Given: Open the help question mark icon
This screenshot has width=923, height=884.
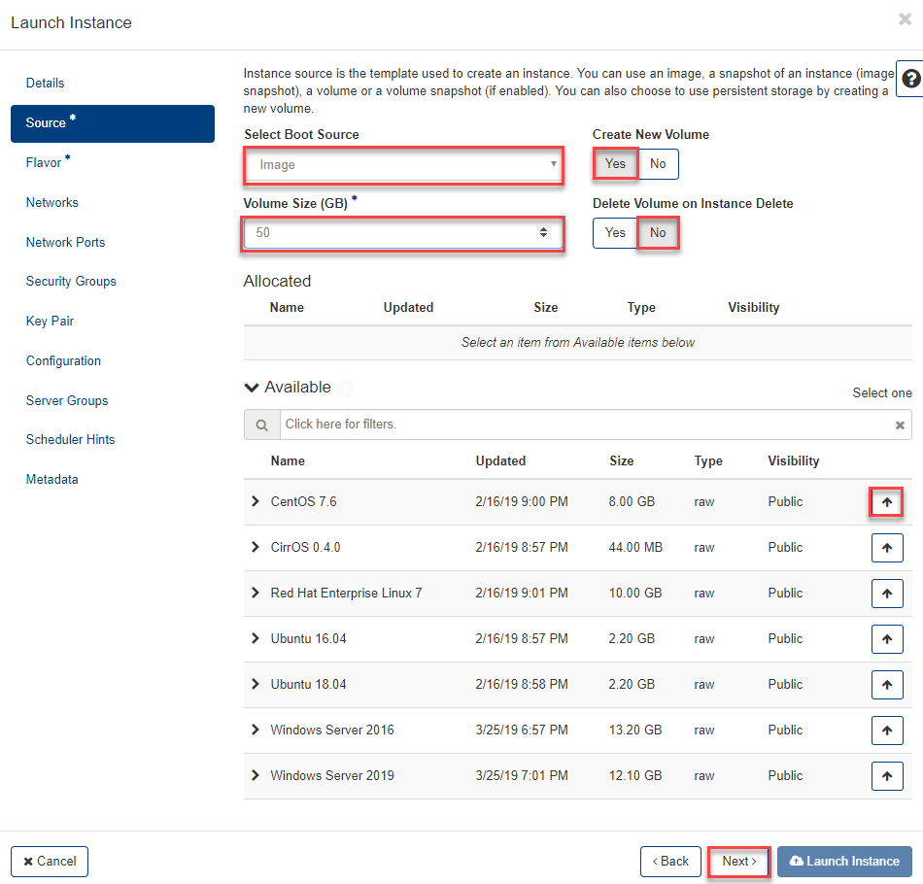Looking at the screenshot, I should tap(910, 80).
